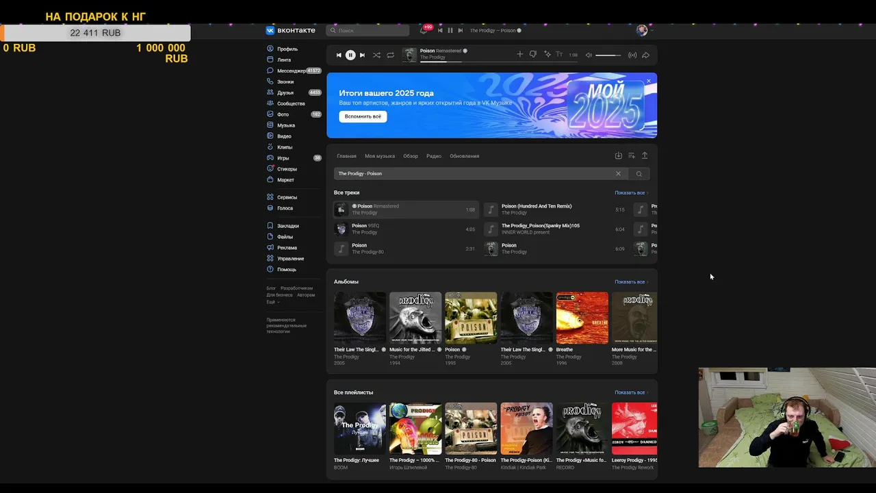Click the sparkle recommendations icon in player
The image size is (876, 493).
coord(547,54)
